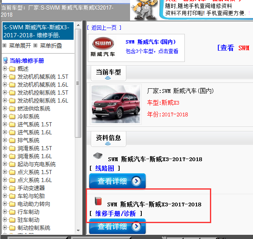Open SWM 斯威汽车 (国内) link
The height and width of the screenshot is (239, 253).
151,42
